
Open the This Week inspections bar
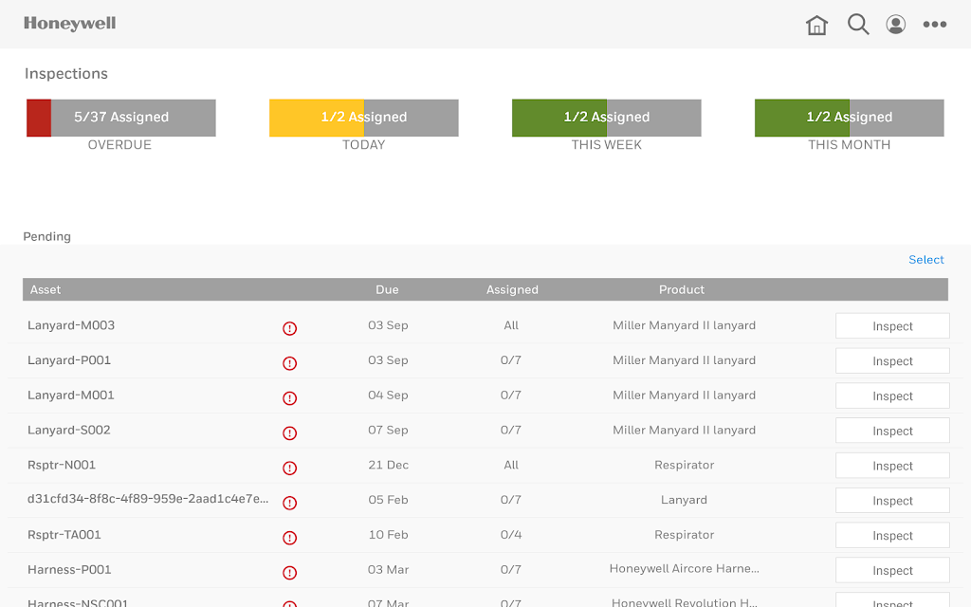click(607, 118)
